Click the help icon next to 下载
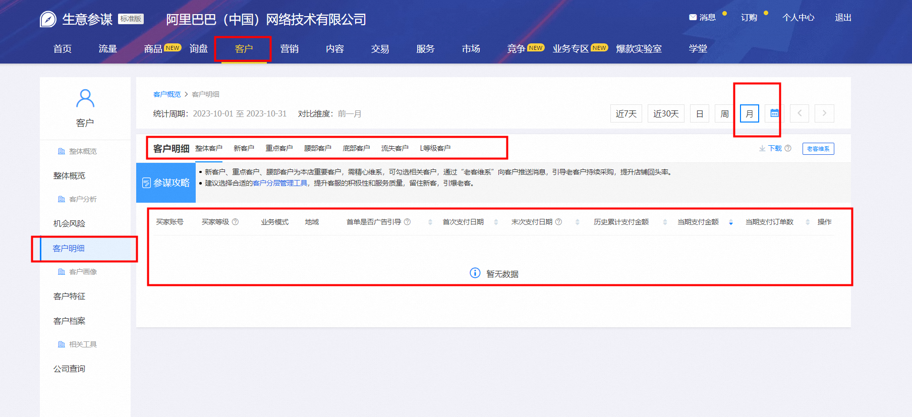This screenshot has height=417, width=912. tap(788, 148)
